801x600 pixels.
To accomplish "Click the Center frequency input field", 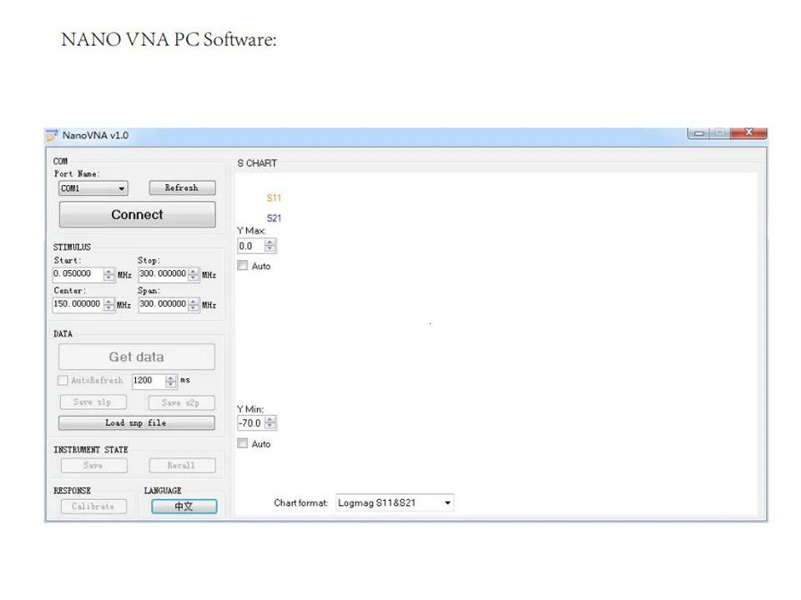I will coord(78,304).
